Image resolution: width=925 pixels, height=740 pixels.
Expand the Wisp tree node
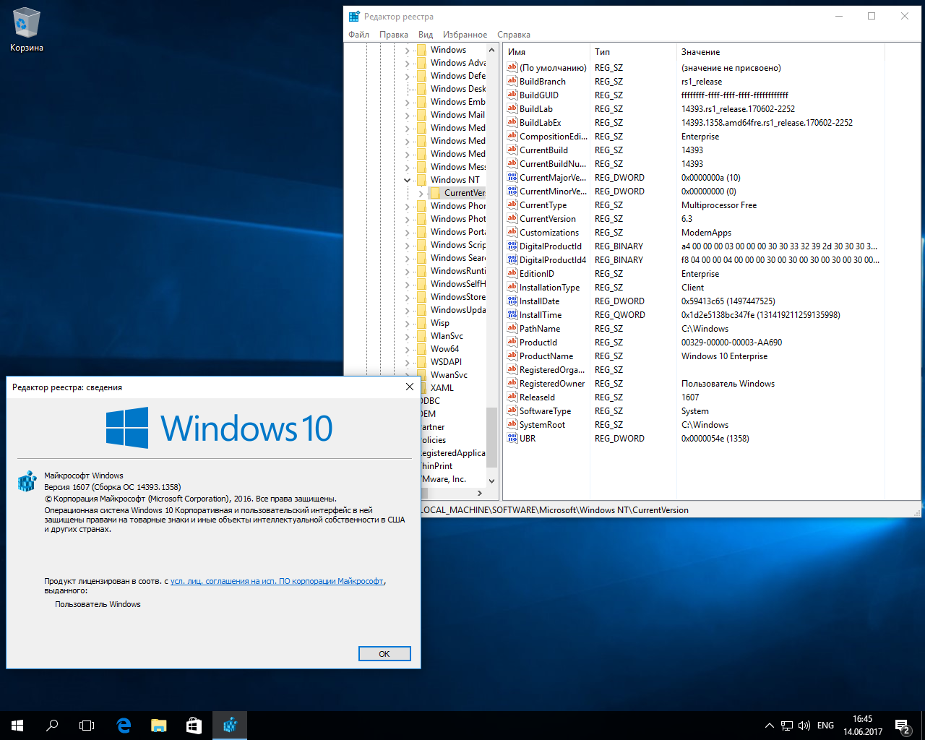click(x=407, y=323)
